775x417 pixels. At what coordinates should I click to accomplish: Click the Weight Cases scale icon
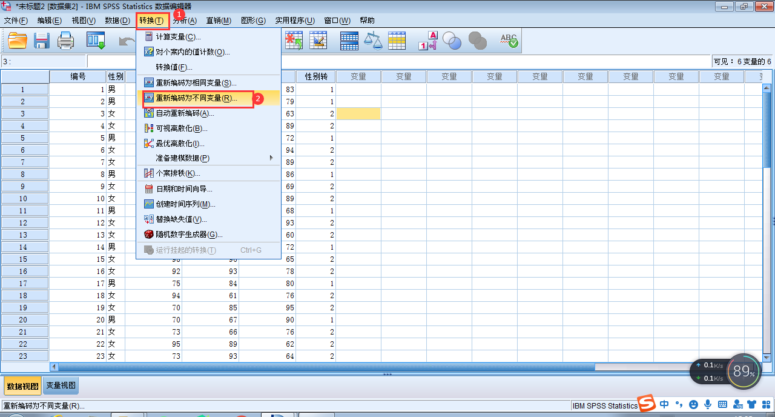[373, 41]
